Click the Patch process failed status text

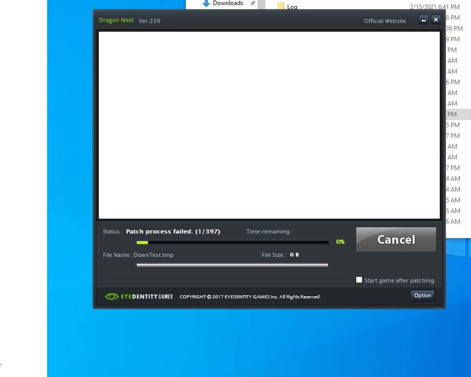173,231
